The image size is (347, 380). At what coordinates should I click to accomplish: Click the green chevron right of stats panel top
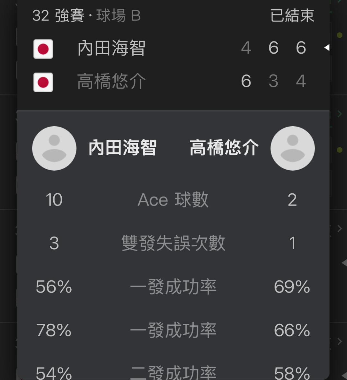[339, 114]
